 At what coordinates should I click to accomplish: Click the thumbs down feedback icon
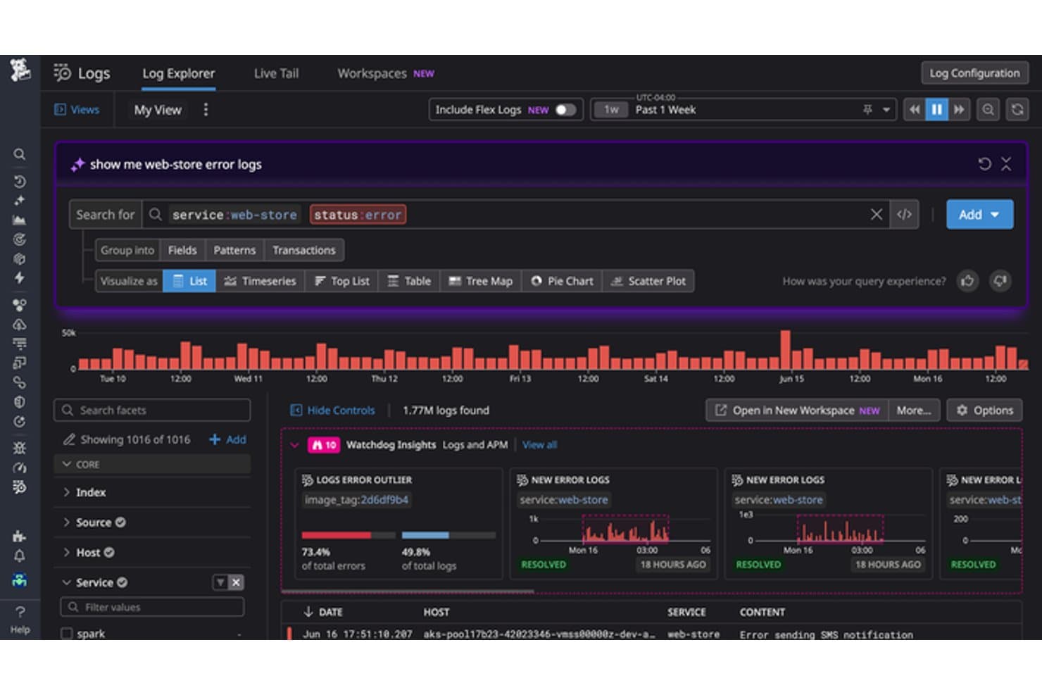pos(1000,281)
